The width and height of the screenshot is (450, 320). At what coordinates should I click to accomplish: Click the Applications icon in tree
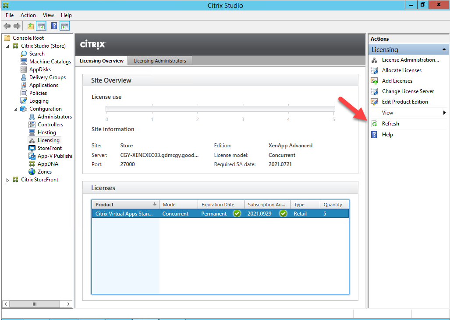24,85
